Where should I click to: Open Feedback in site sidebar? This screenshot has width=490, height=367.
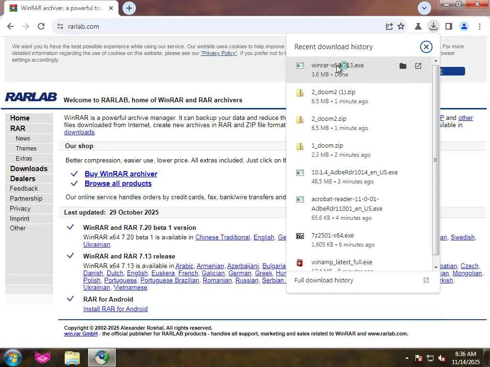(x=24, y=188)
